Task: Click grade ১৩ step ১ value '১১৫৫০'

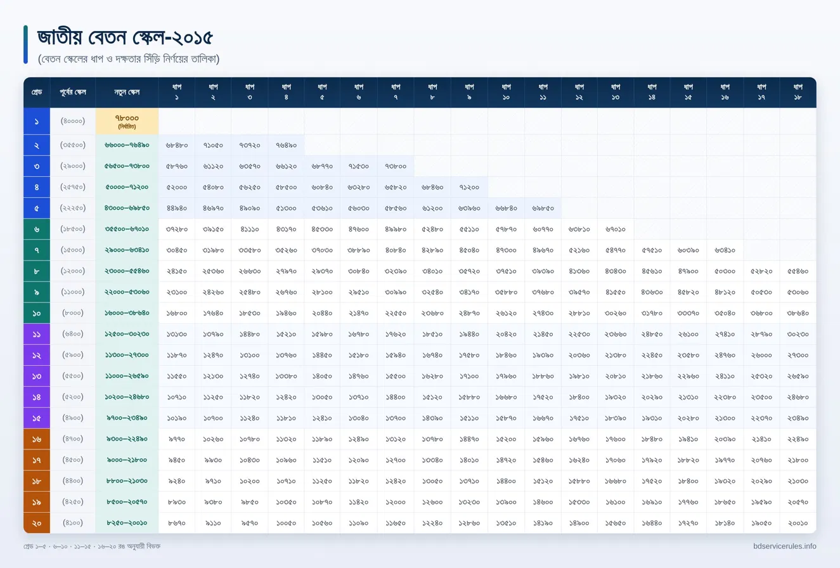Action: [176, 376]
